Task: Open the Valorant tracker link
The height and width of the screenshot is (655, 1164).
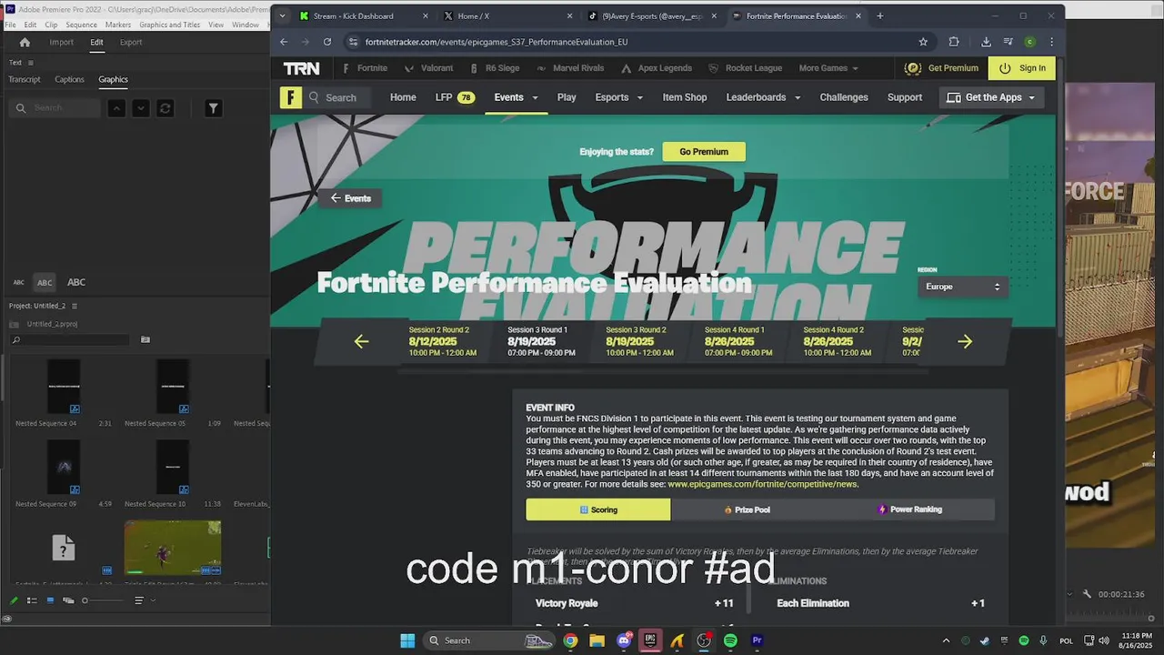Action: (x=427, y=68)
